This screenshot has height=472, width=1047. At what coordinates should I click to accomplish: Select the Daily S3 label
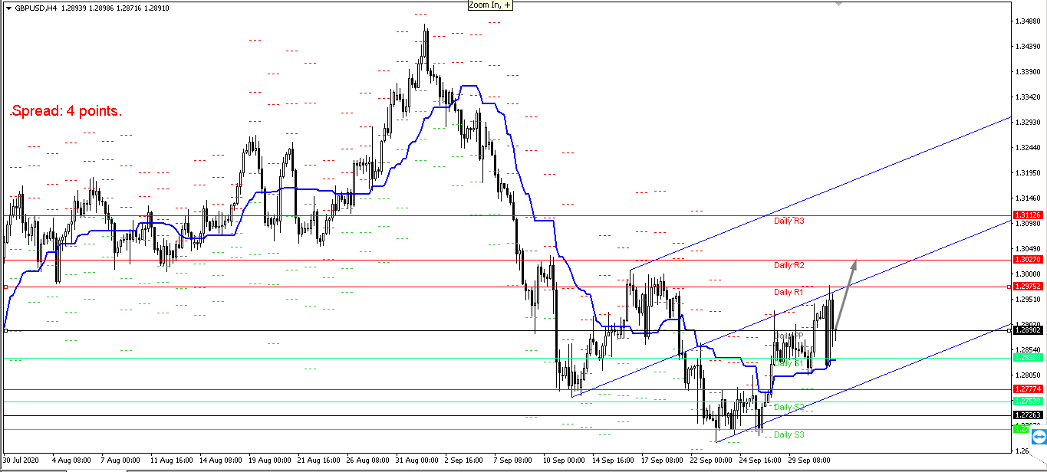pyautogui.click(x=789, y=434)
